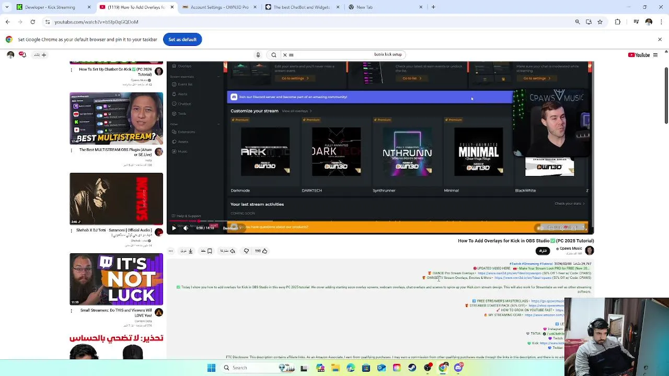669x376 pixels.
Task: Open Microsoft Store from the taskbar
Action: coord(366,368)
